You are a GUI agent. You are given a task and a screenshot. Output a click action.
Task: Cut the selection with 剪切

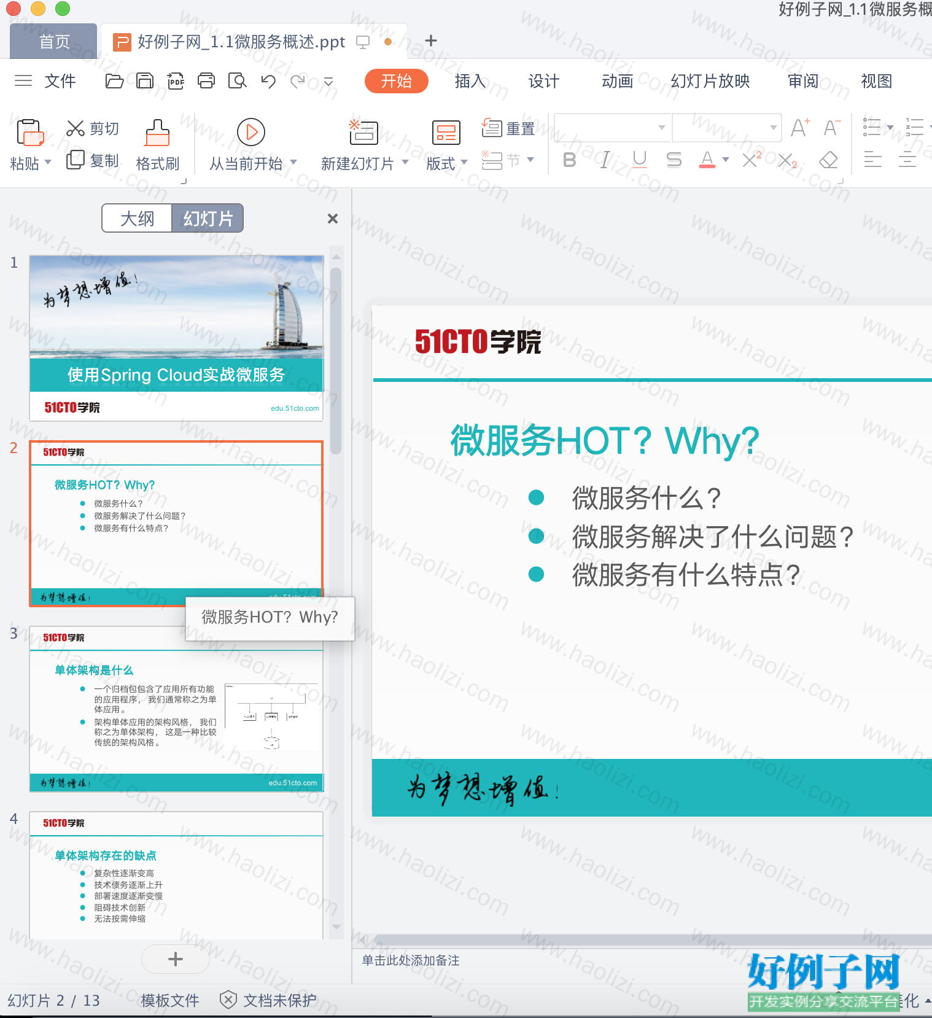pos(93,128)
